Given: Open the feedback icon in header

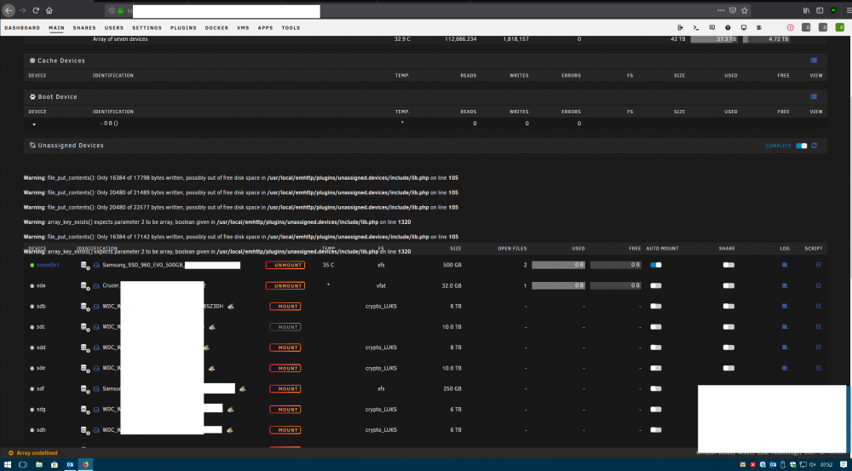Looking at the screenshot, I should 711,28.
